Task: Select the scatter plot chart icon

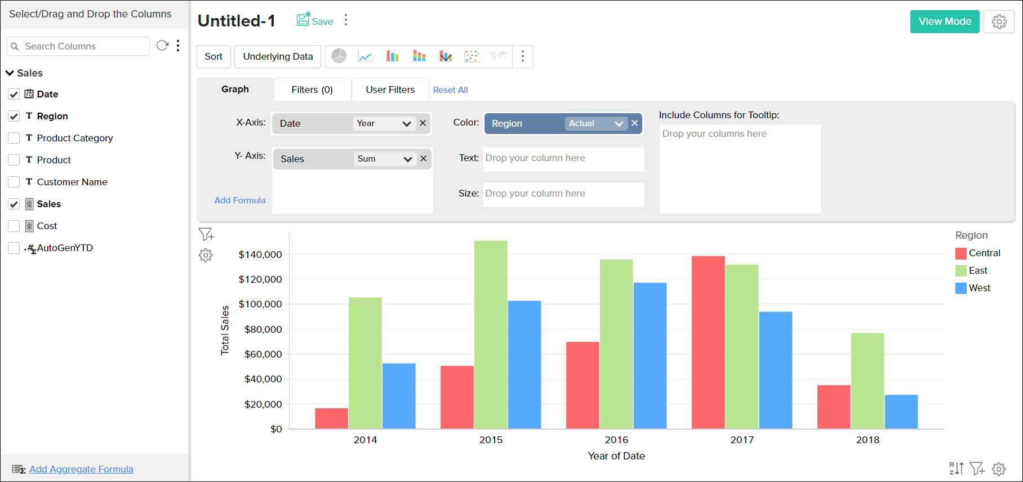Action: pos(472,56)
